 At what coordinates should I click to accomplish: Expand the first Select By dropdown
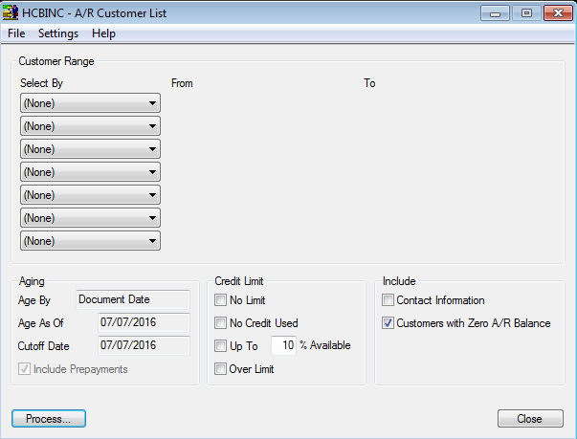[90, 103]
